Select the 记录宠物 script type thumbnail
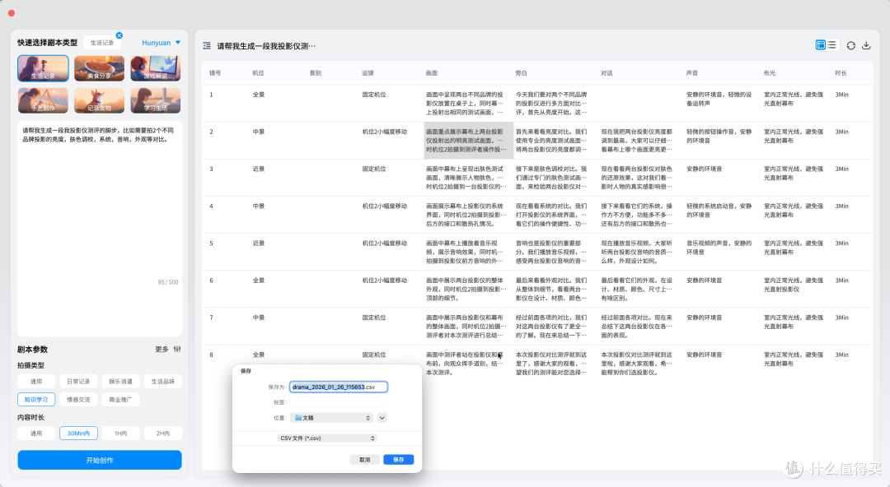Viewport: 890px width, 487px height. click(x=100, y=100)
